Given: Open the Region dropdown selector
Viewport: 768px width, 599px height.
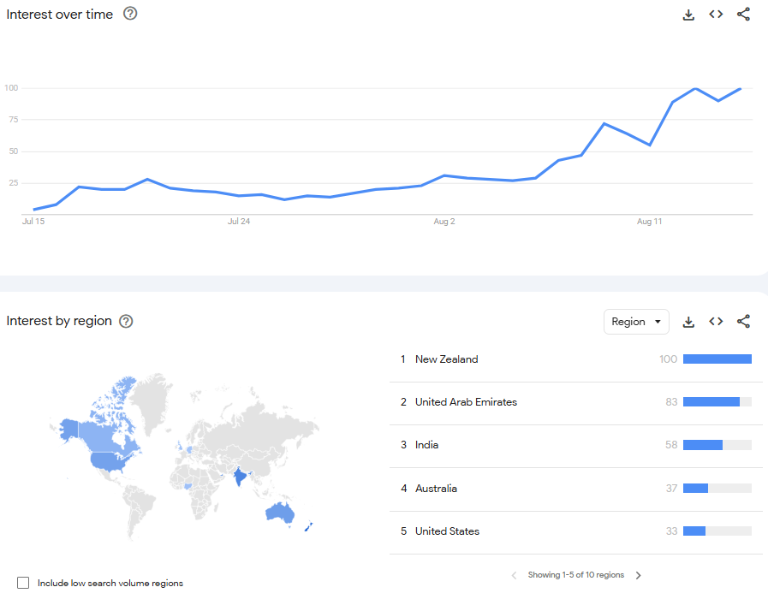Looking at the screenshot, I should [x=636, y=322].
